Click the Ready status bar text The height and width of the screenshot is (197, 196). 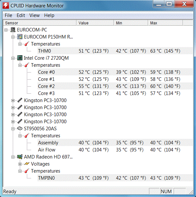tap(10, 191)
